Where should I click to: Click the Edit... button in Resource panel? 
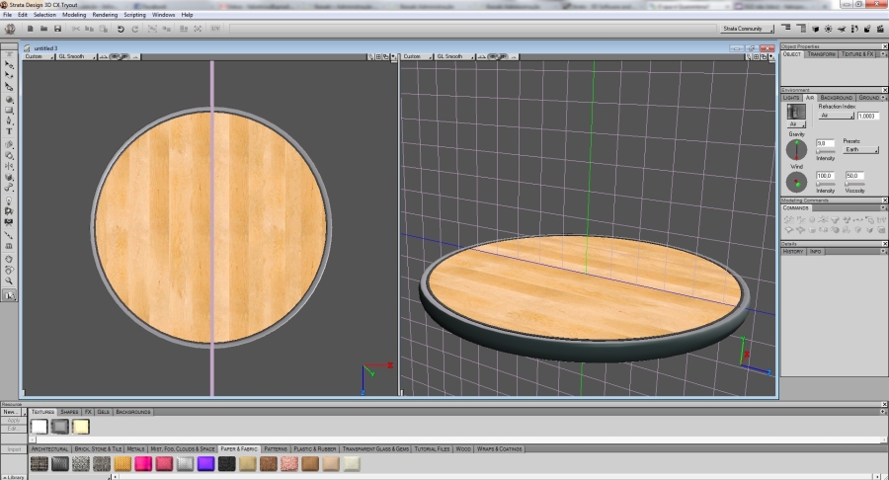pyautogui.click(x=14, y=429)
